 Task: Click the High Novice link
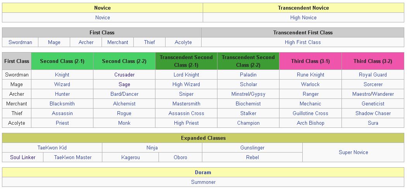pyautogui.click(x=303, y=17)
